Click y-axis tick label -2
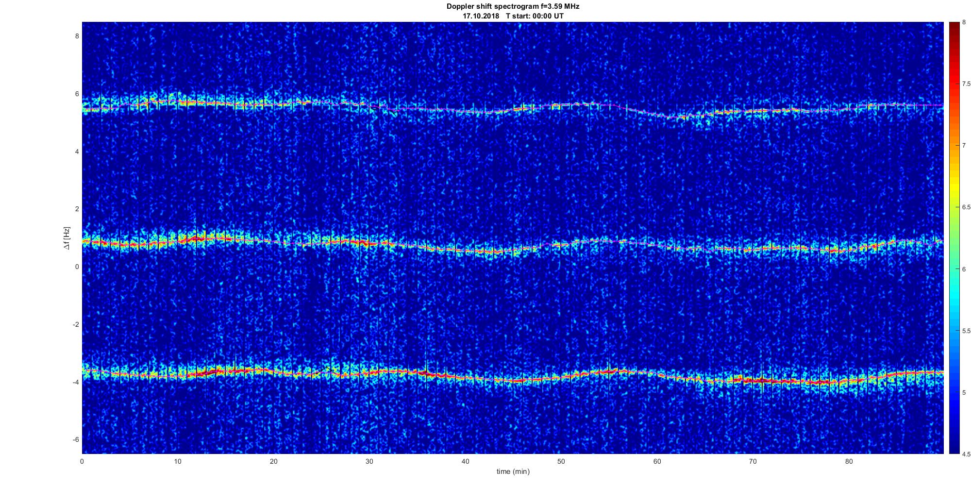 tap(76, 324)
